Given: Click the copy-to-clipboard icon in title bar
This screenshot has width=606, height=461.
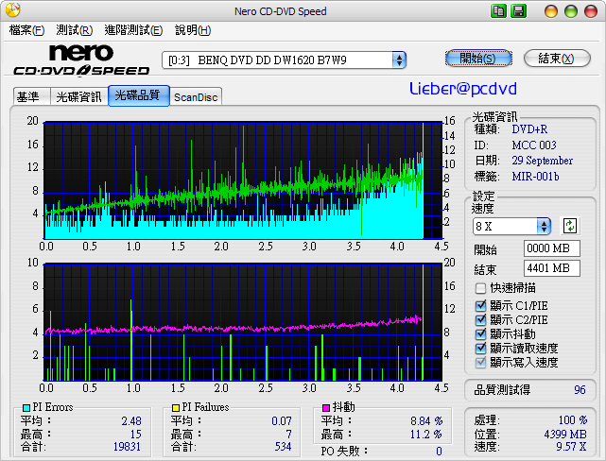Looking at the screenshot, I should (499, 10).
